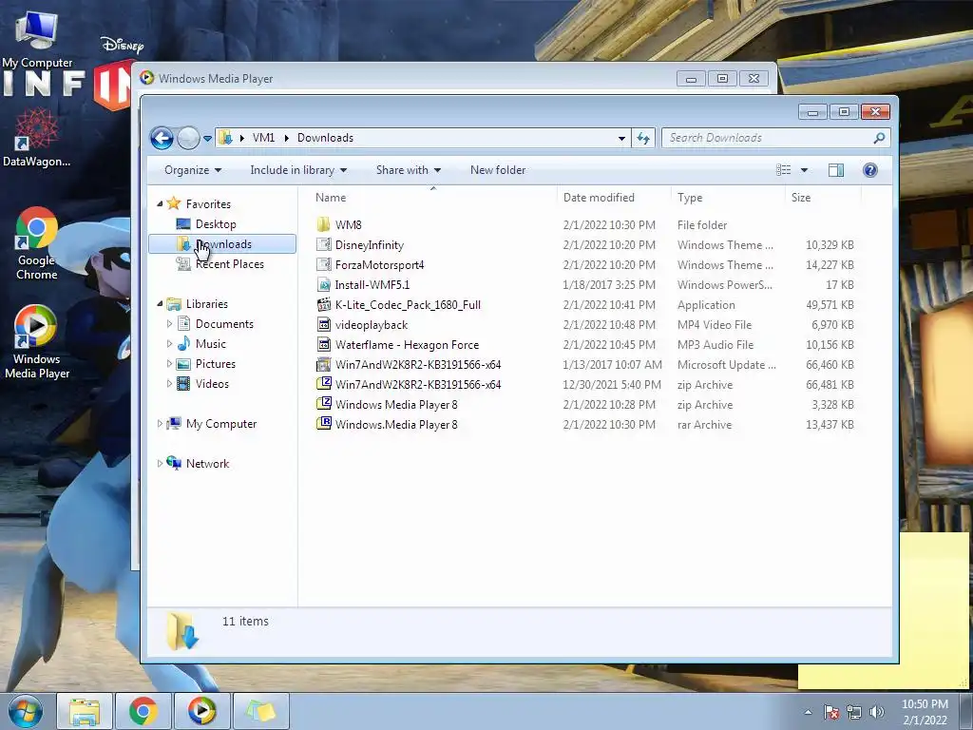Image resolution: width=973 pixels, height=730 pixels.
Task: Show hidden tray icons arrow
Action: click(x=808, y=713)
